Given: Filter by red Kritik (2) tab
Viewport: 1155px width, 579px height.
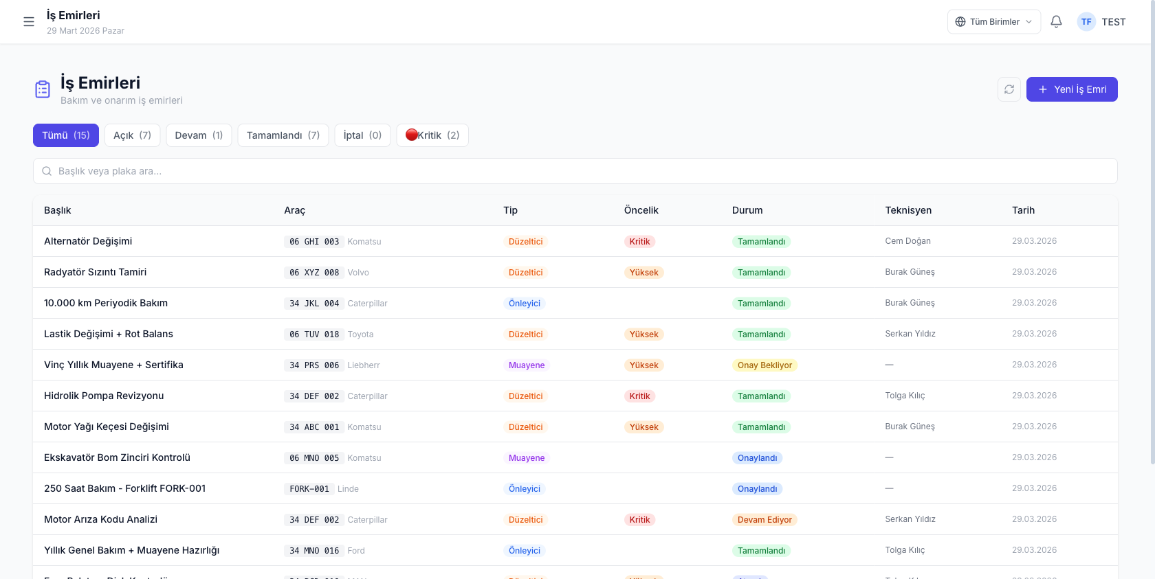Looking at the screenshot, I should point(432,135).
